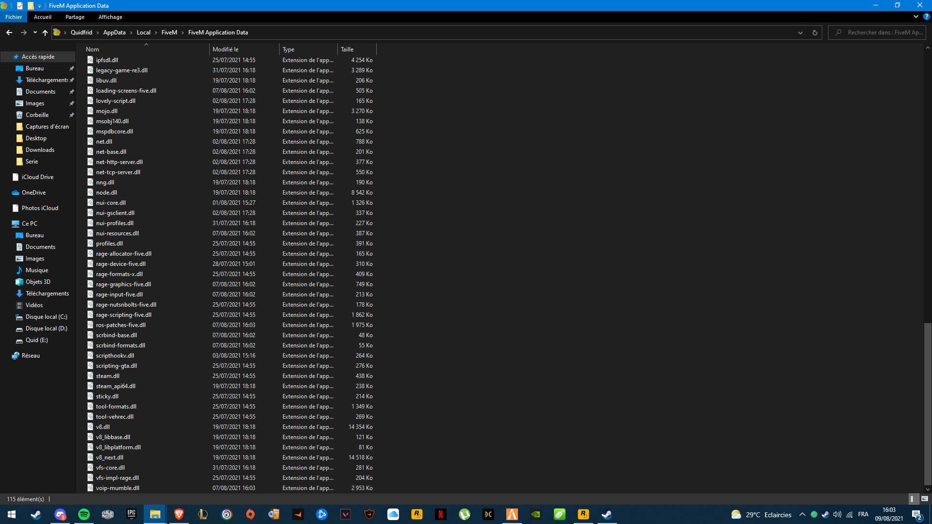Open Cooler Master app in taskbar
932x524 pixels.
click(x=108, y=514)
